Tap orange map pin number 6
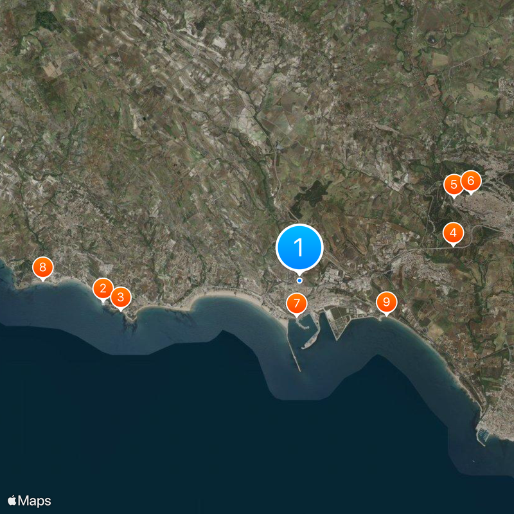This screenshot has height=514, width=514. click(471, 182)
